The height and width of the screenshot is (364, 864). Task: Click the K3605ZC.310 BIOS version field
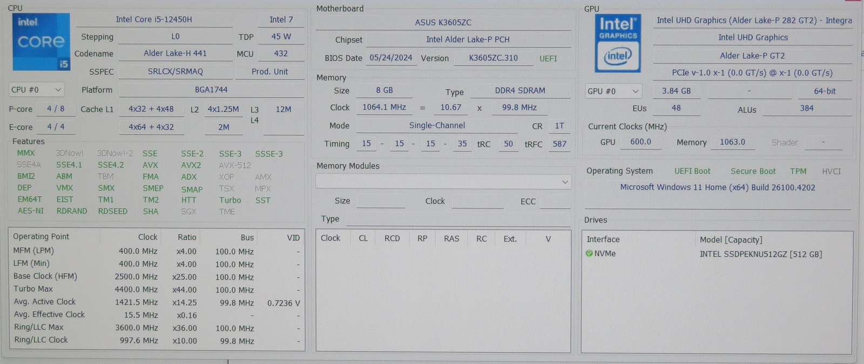pos(494,58)
